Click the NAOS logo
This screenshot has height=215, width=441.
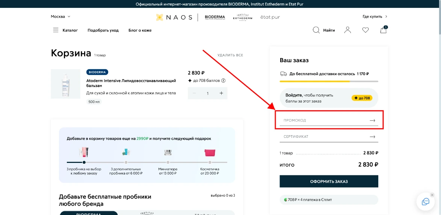pos(174,17)
